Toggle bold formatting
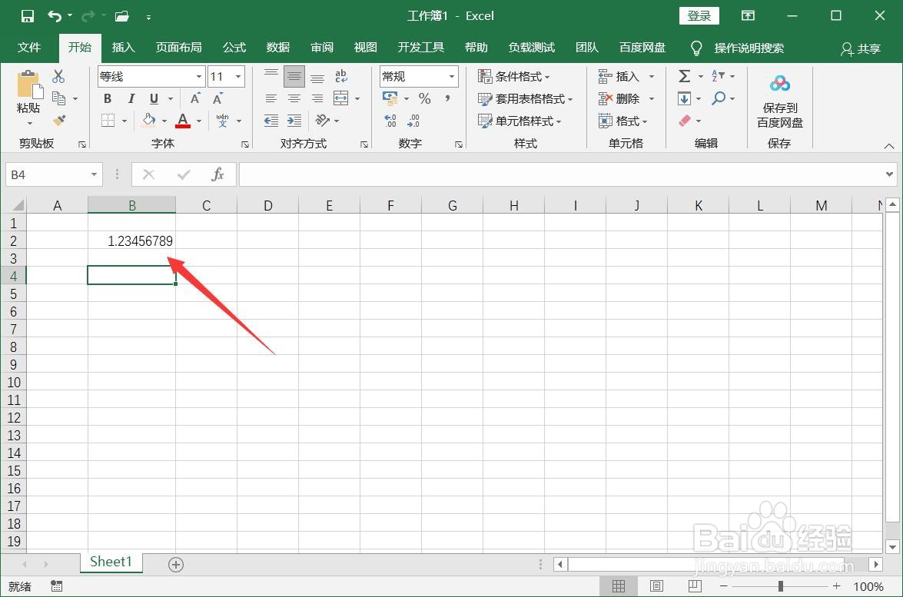The height and width of the screenshot is (597, 903). click(x=107, y=98)
